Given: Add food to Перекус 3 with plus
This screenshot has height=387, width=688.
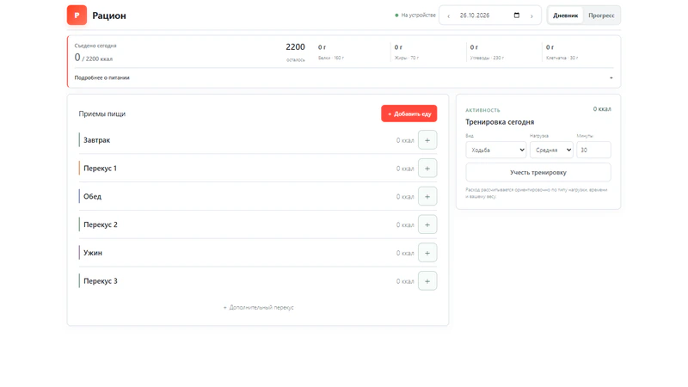Looking at the screenshot, I should pyautogui.click(x=427, y=281).
